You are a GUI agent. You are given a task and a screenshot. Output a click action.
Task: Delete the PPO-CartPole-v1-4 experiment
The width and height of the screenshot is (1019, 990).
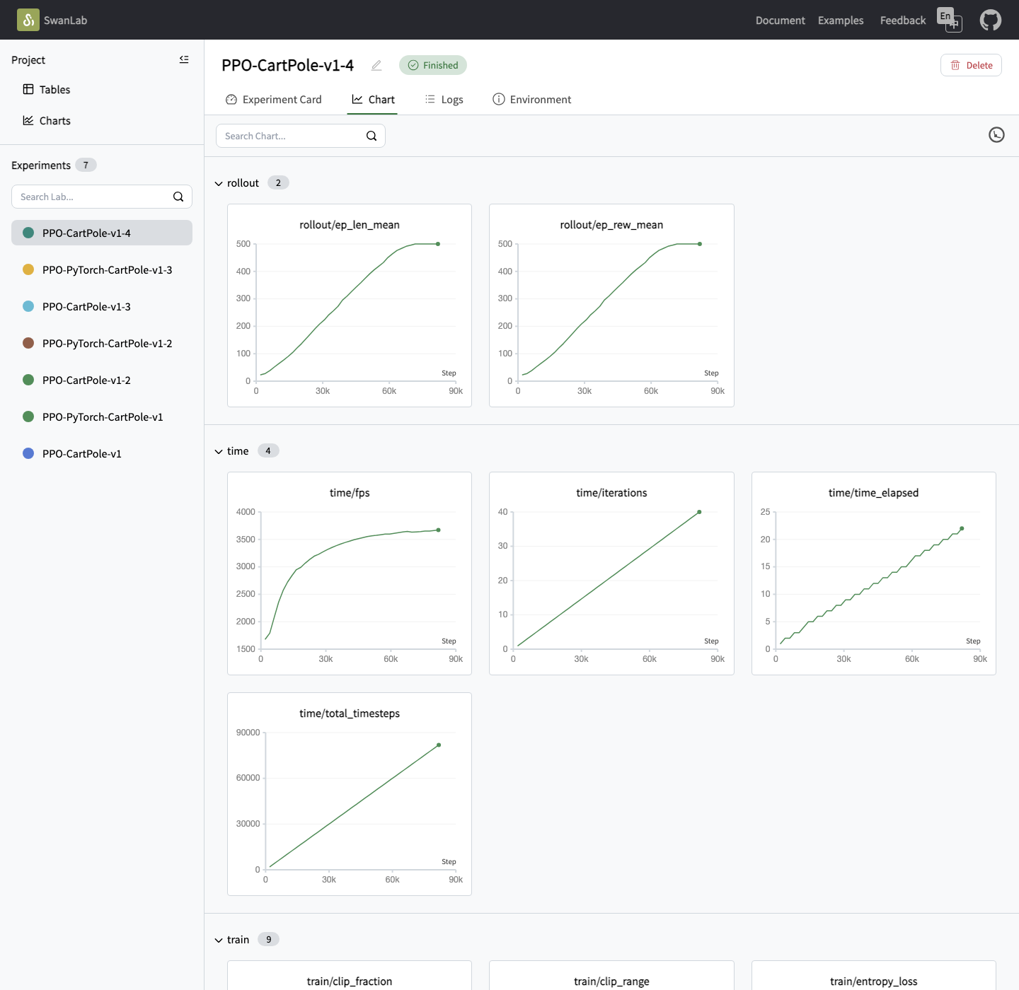(971, 65)
